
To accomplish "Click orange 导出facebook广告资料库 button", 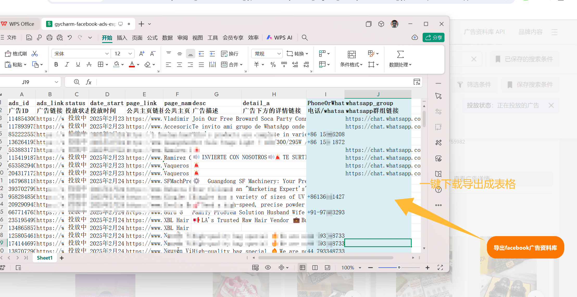I will point(525,248).
